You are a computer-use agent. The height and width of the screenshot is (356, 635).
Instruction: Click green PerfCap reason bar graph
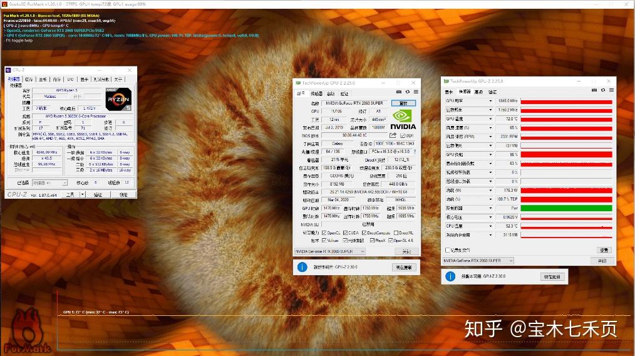tap(566, 208)
